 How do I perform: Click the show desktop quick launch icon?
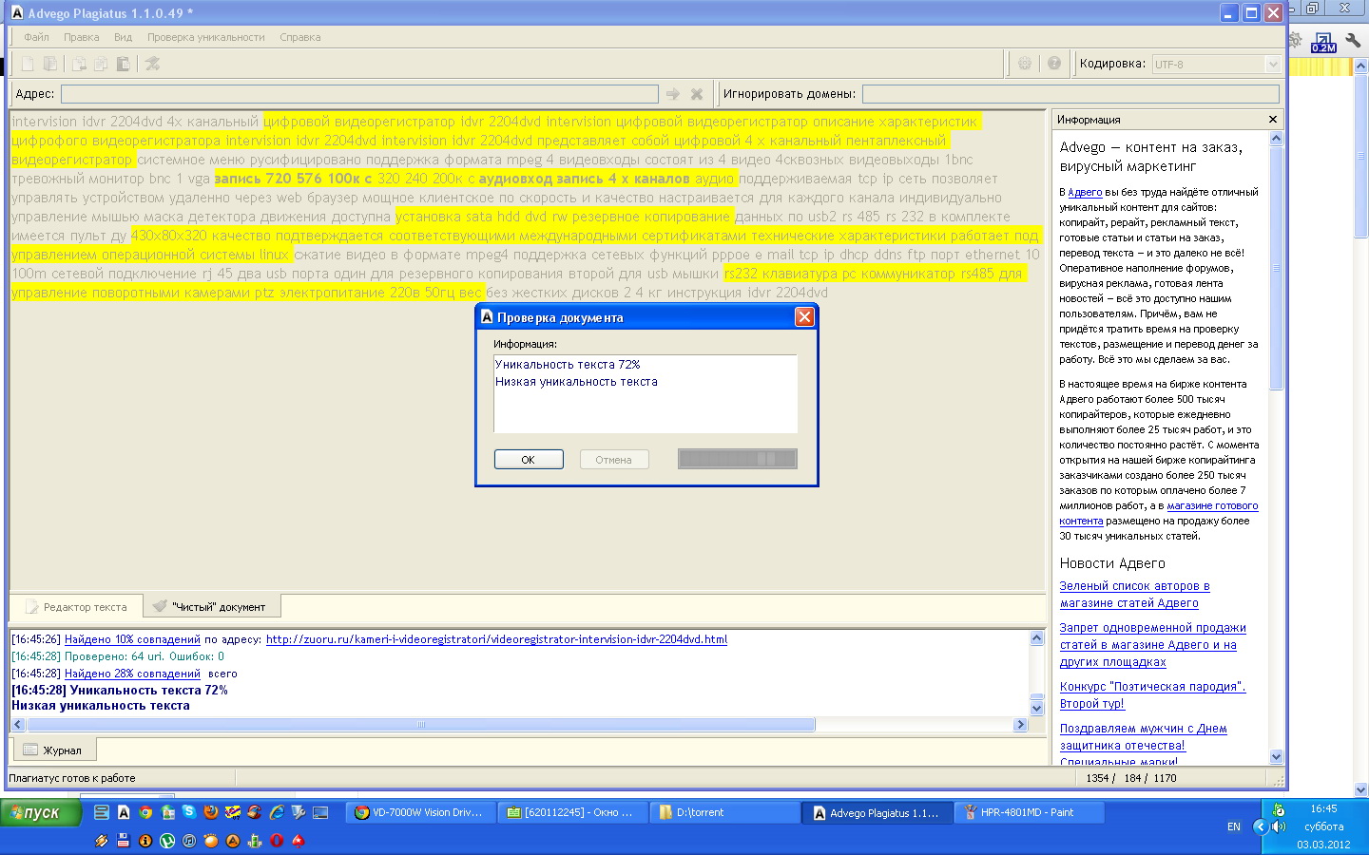[x=320, y=812]
